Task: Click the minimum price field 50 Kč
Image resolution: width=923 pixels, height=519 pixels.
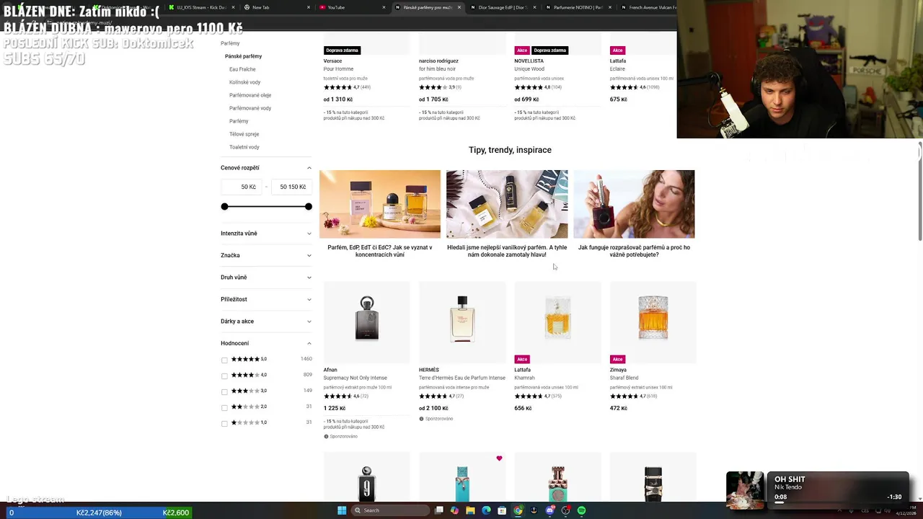Action: [x=241, y=187]
